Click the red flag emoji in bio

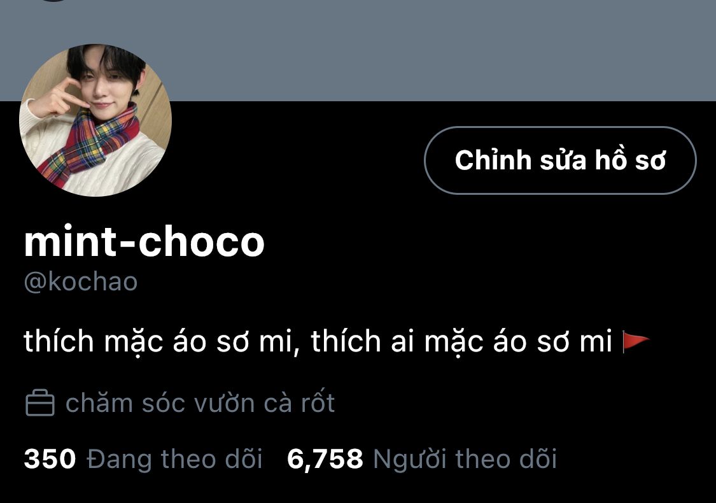point(636,342)
